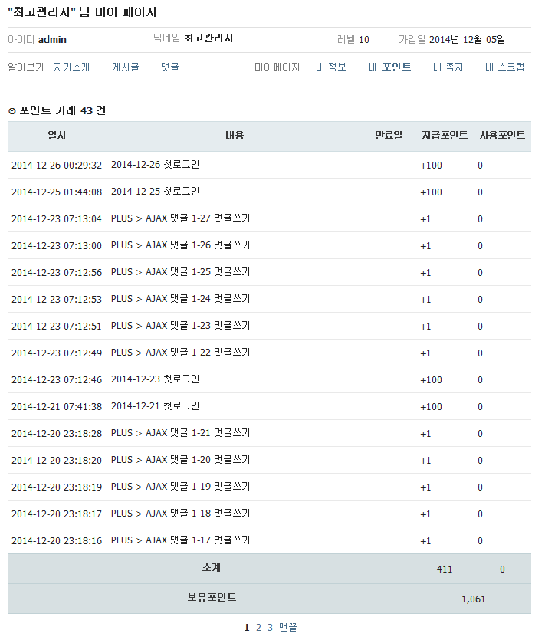This screenshot has width=545, height=640.
Task: Open 내 쪽지 messages link
Action: 448,67
